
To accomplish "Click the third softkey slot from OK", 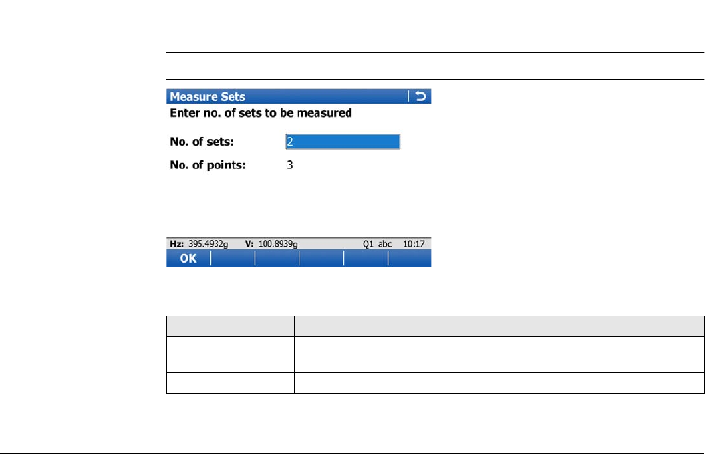I will click(x=277, y=258).
